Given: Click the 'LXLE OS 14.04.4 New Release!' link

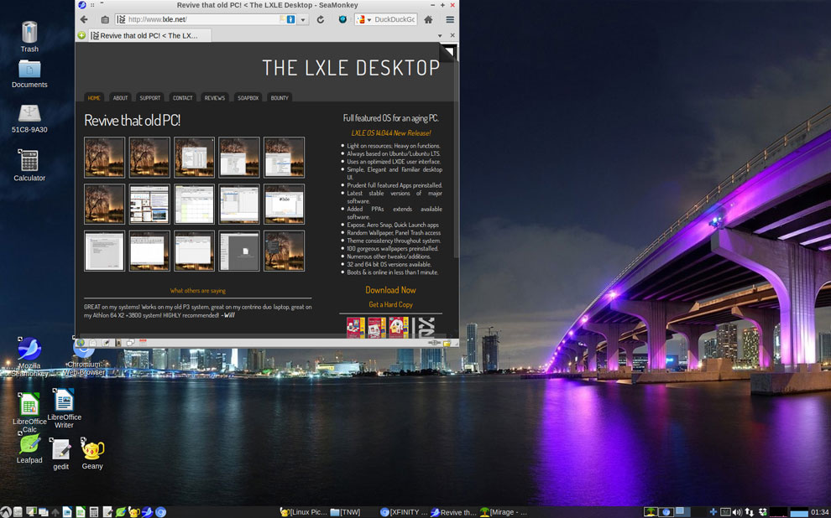Looking at the screenshot, I should (391, 132).
